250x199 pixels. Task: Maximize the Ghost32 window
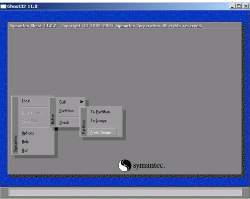[238, 7]
